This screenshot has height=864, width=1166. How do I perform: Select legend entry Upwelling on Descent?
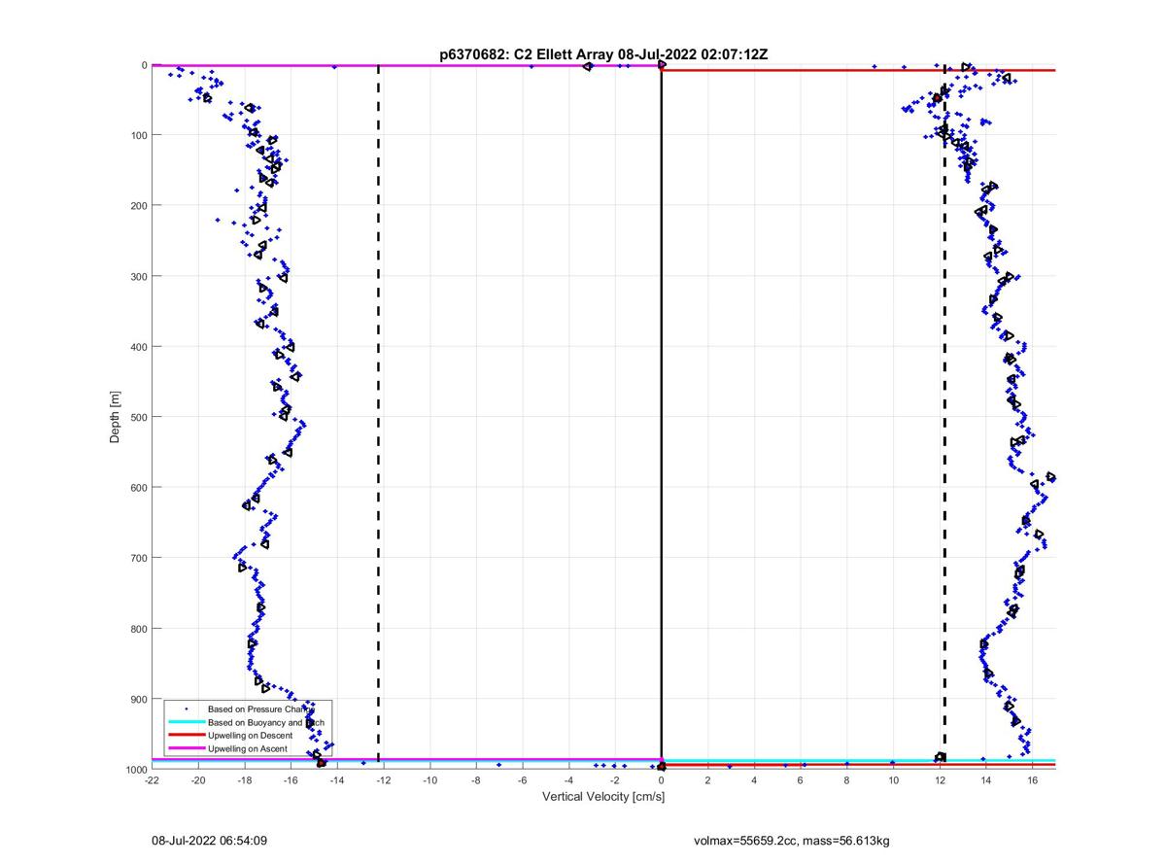pos(251,736)
